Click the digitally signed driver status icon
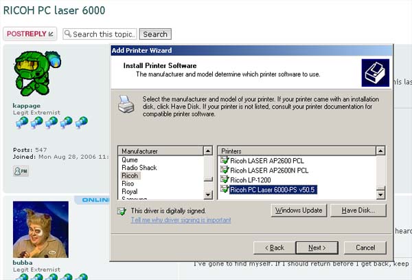Viewport: 412px width, 280px height. (x=122, y=211)
